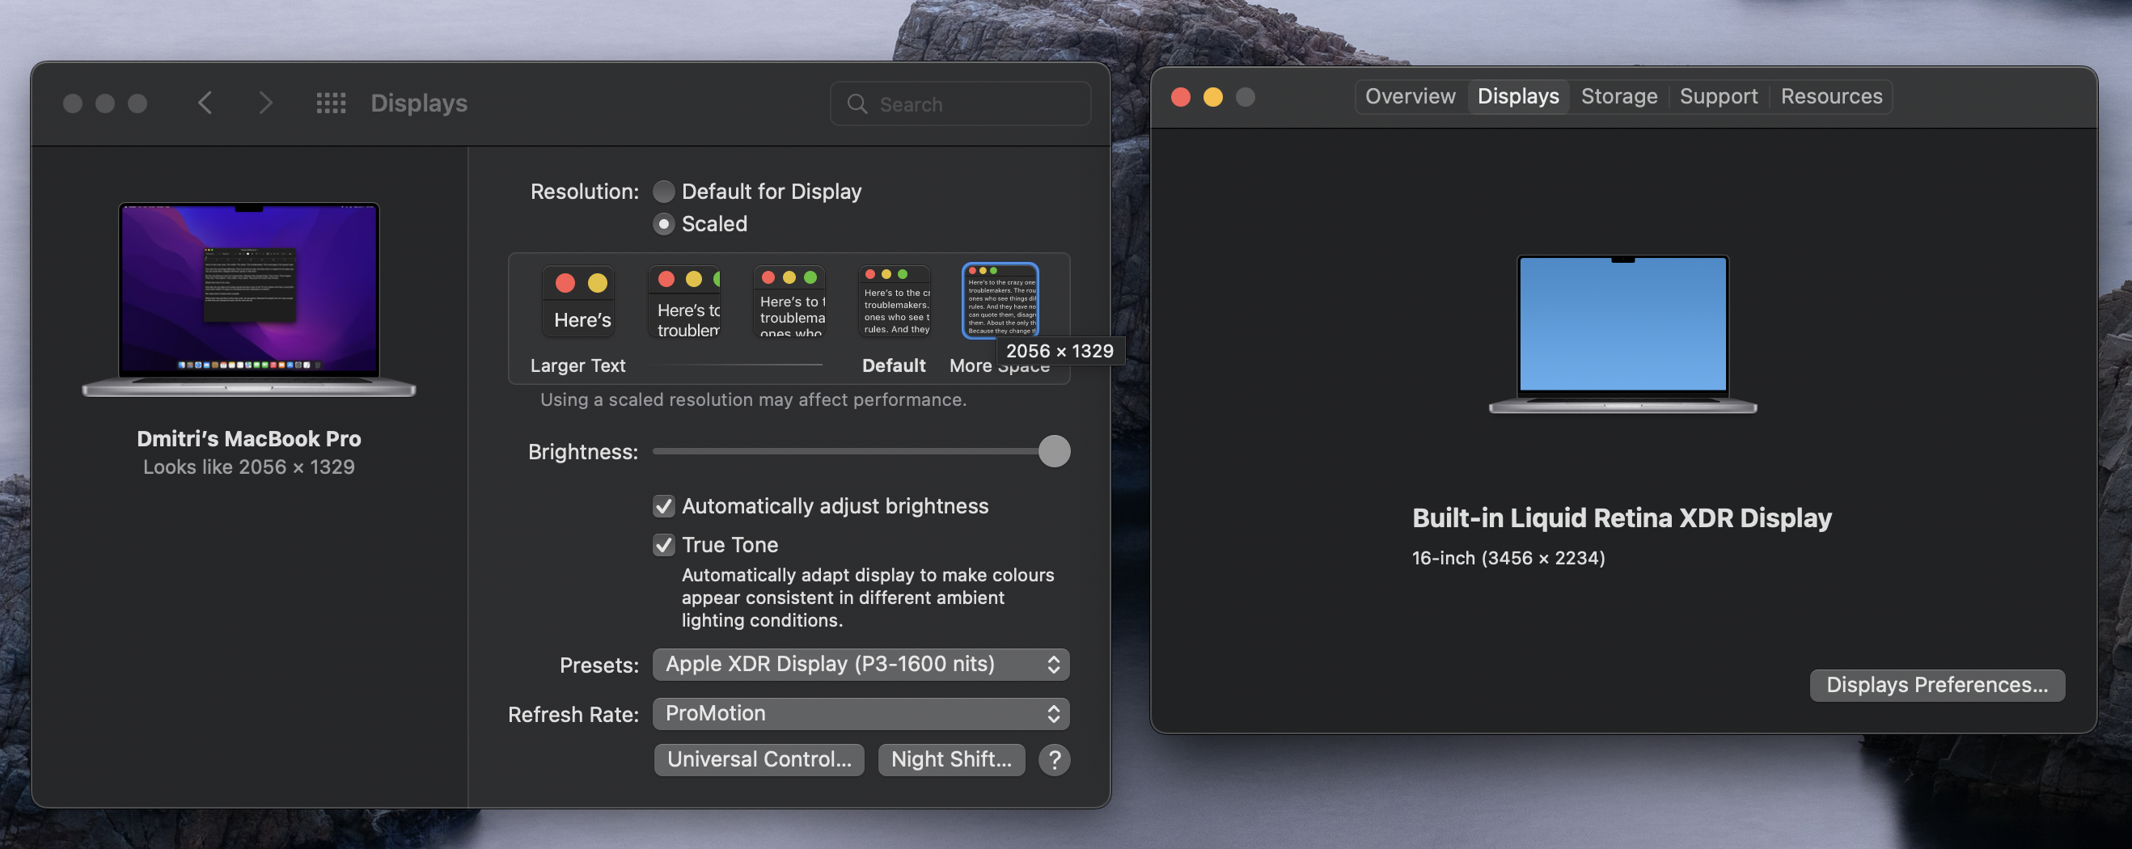Open Universal Control settings
This screenshot has width=2132, height=849.
tap(759, 759)
